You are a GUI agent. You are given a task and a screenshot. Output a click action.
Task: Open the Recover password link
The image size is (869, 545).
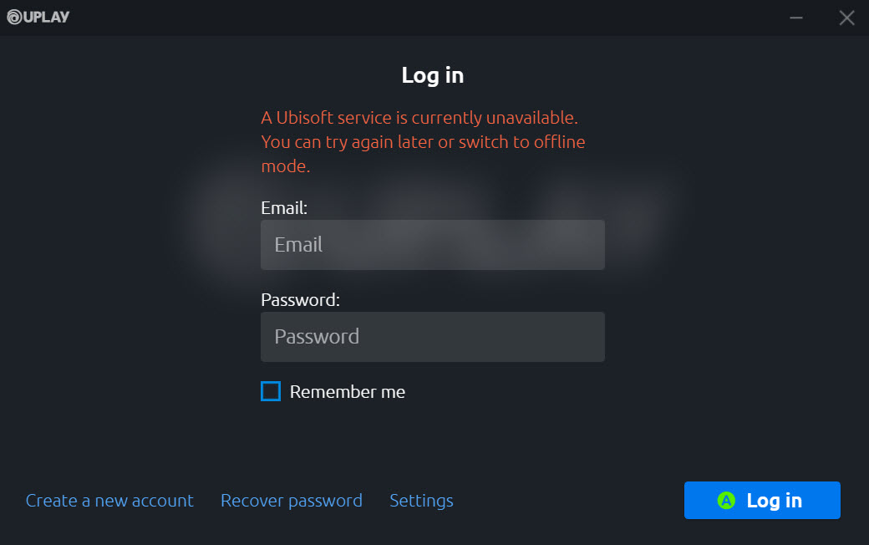pos(292,501)
